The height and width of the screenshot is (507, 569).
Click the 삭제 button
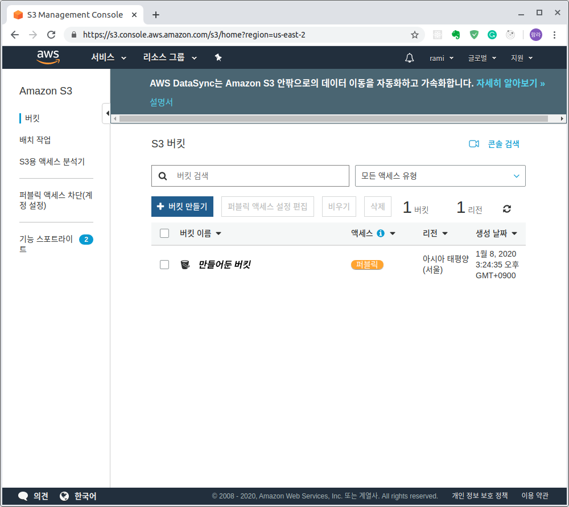(378, 207)
